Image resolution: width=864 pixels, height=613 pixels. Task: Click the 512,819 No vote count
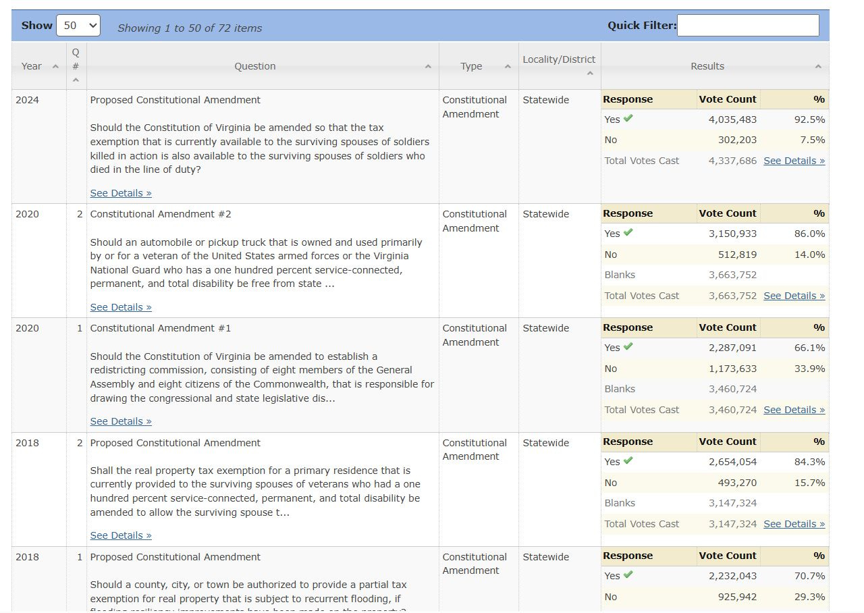tap(737, 255)
